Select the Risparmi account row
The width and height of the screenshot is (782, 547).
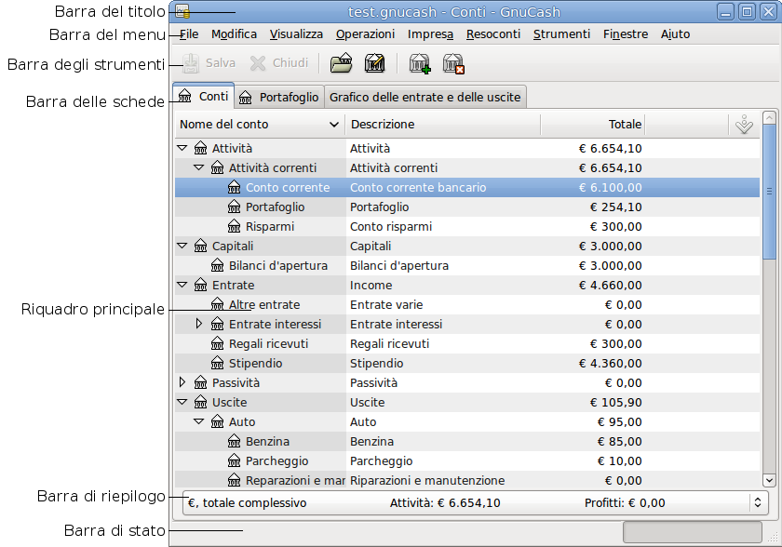click(466, 226)
